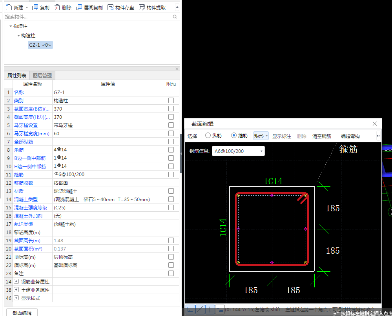Click the dynamic input plus icon in section editor

coord(219,310)
